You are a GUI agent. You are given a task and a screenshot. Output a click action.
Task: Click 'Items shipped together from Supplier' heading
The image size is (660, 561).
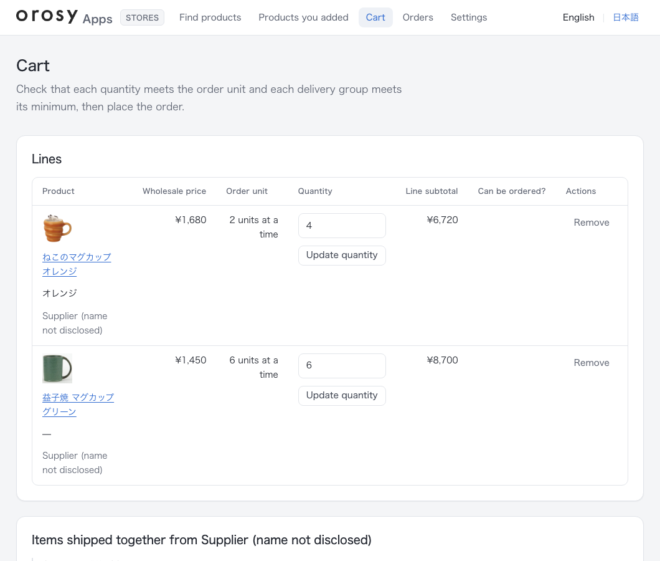(x=202, y=540)
